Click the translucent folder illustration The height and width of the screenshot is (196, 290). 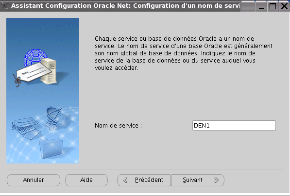click(x=51, y=149)
